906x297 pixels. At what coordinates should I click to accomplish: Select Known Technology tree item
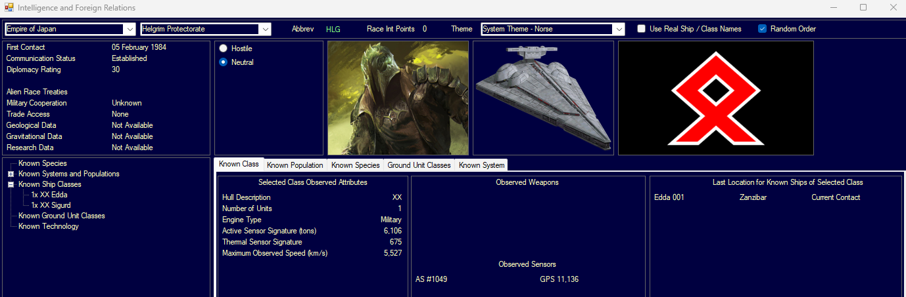(x=49, y=226)
